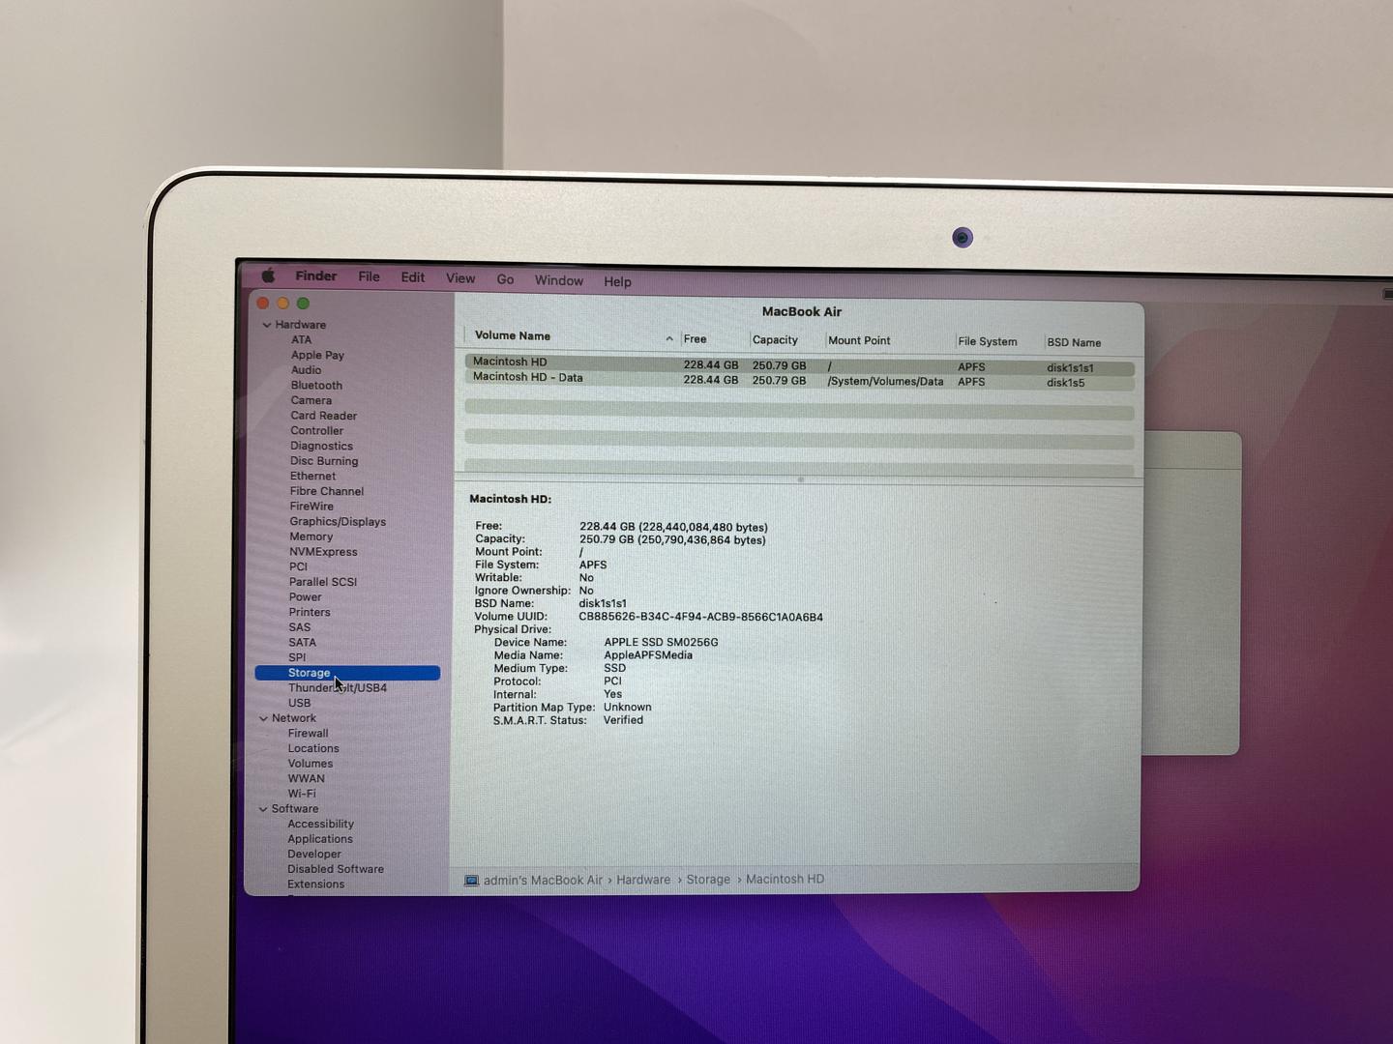Select Accessibility under Software
Viewport: 1393px width, 1044px height.
pos(320,824)
